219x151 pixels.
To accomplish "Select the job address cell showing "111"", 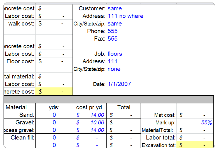I will tap(113, 61).
